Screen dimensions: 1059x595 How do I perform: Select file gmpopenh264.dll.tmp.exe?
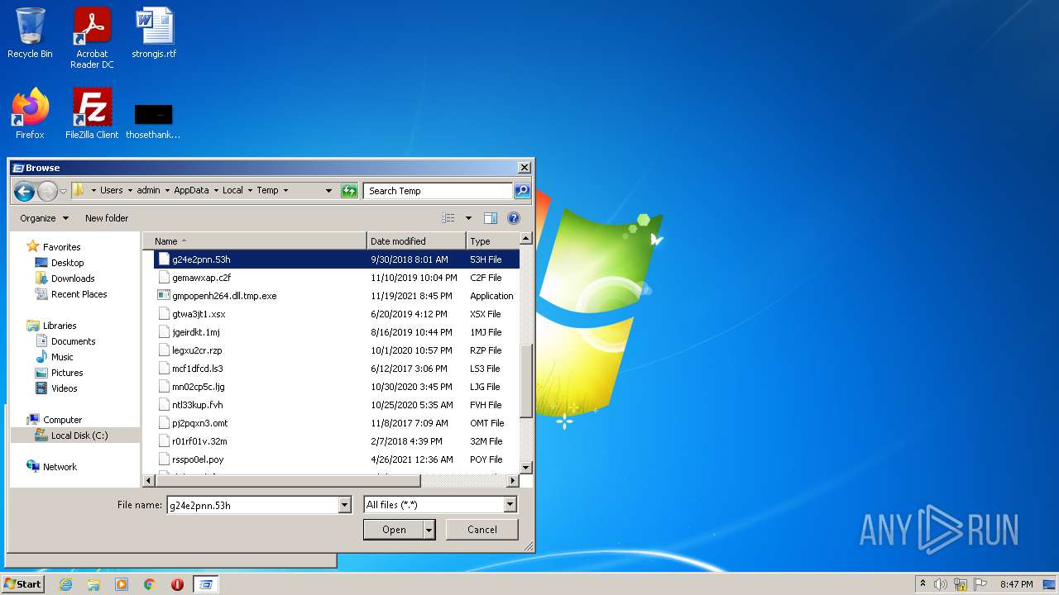point(337,296)
